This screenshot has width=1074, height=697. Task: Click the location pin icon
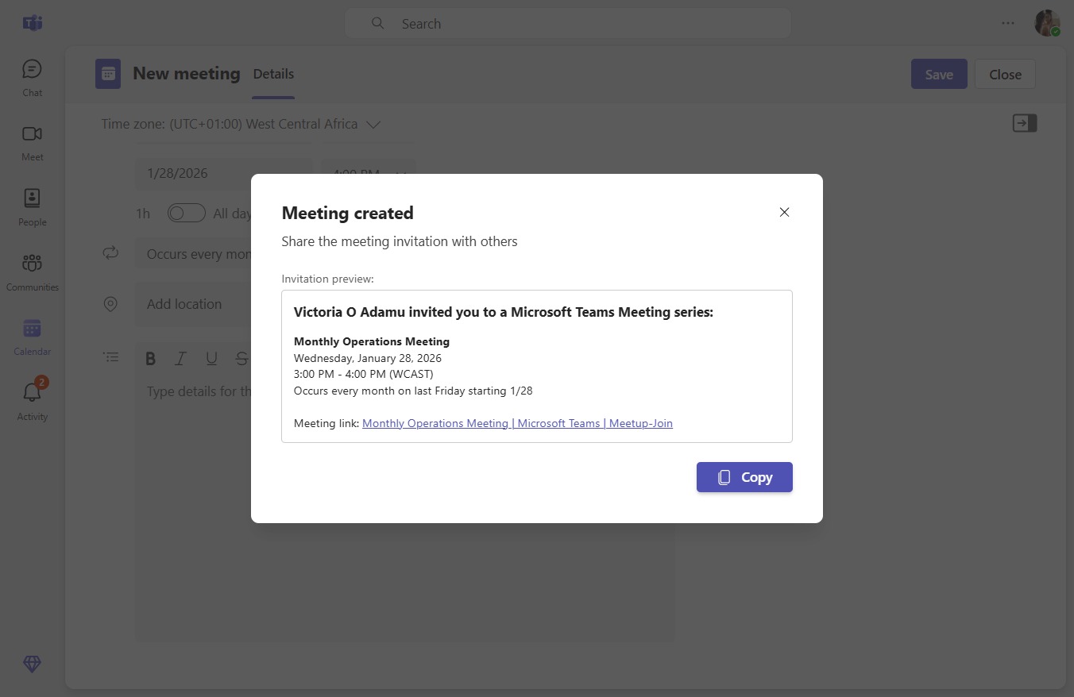pos(110,304)
